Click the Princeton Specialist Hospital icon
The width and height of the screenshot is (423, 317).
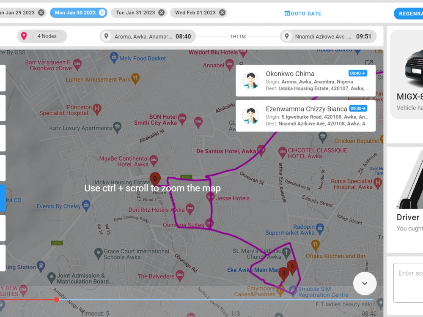[97, 109]
